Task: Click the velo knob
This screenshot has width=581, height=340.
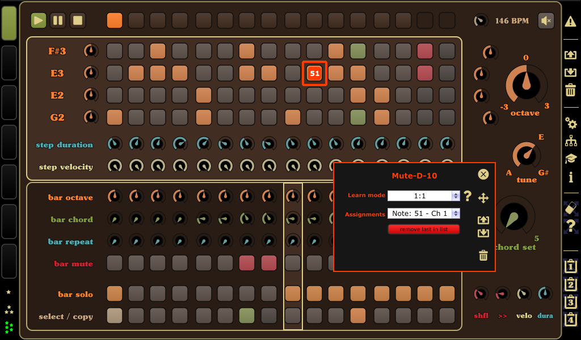Action: click(x=524, y=294)
